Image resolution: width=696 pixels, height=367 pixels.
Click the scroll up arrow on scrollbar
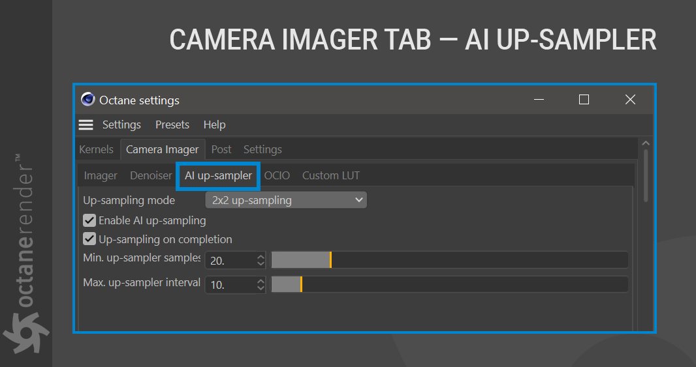point(646,143)
